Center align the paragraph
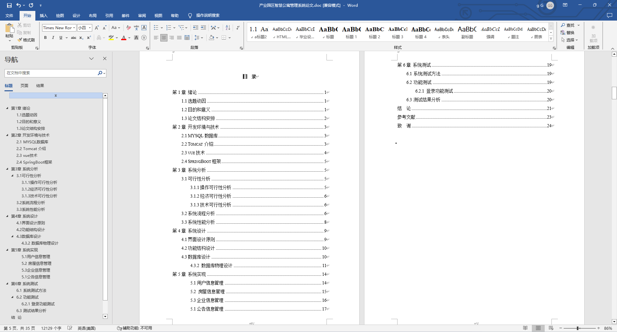The width and height of the screenshot is (617, 332). [x=164, y=38]
